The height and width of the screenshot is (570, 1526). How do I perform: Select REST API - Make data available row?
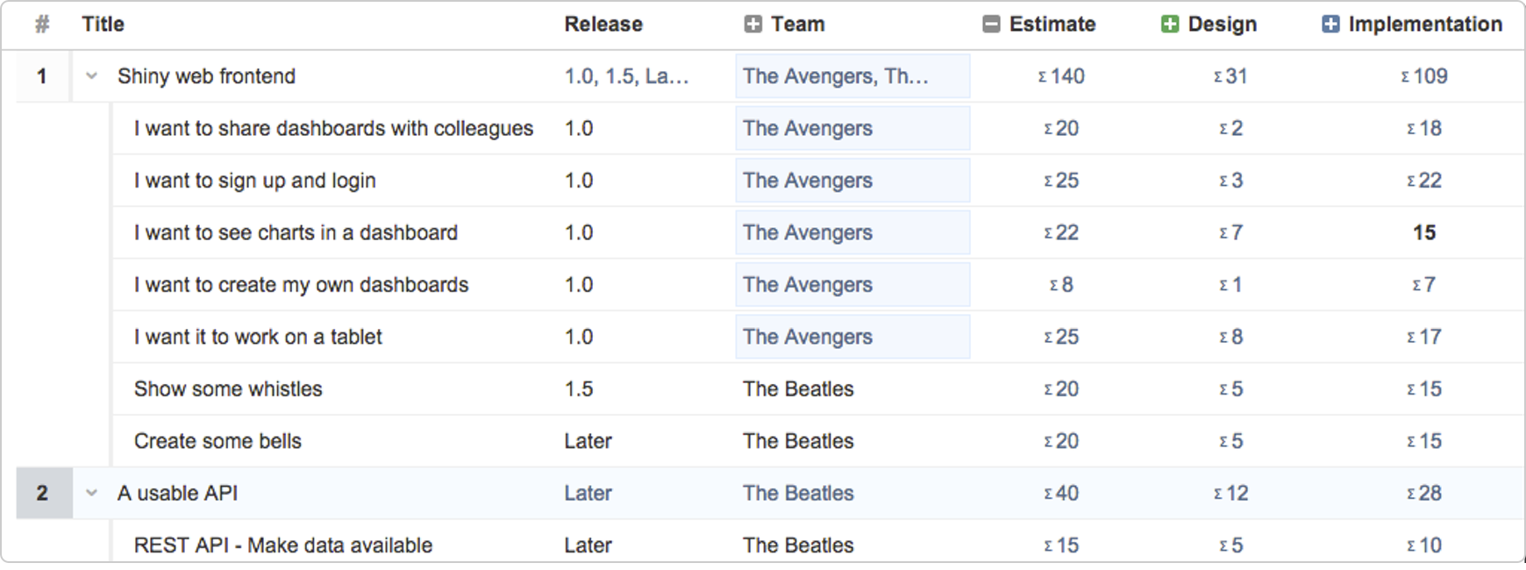click(817, 544)
